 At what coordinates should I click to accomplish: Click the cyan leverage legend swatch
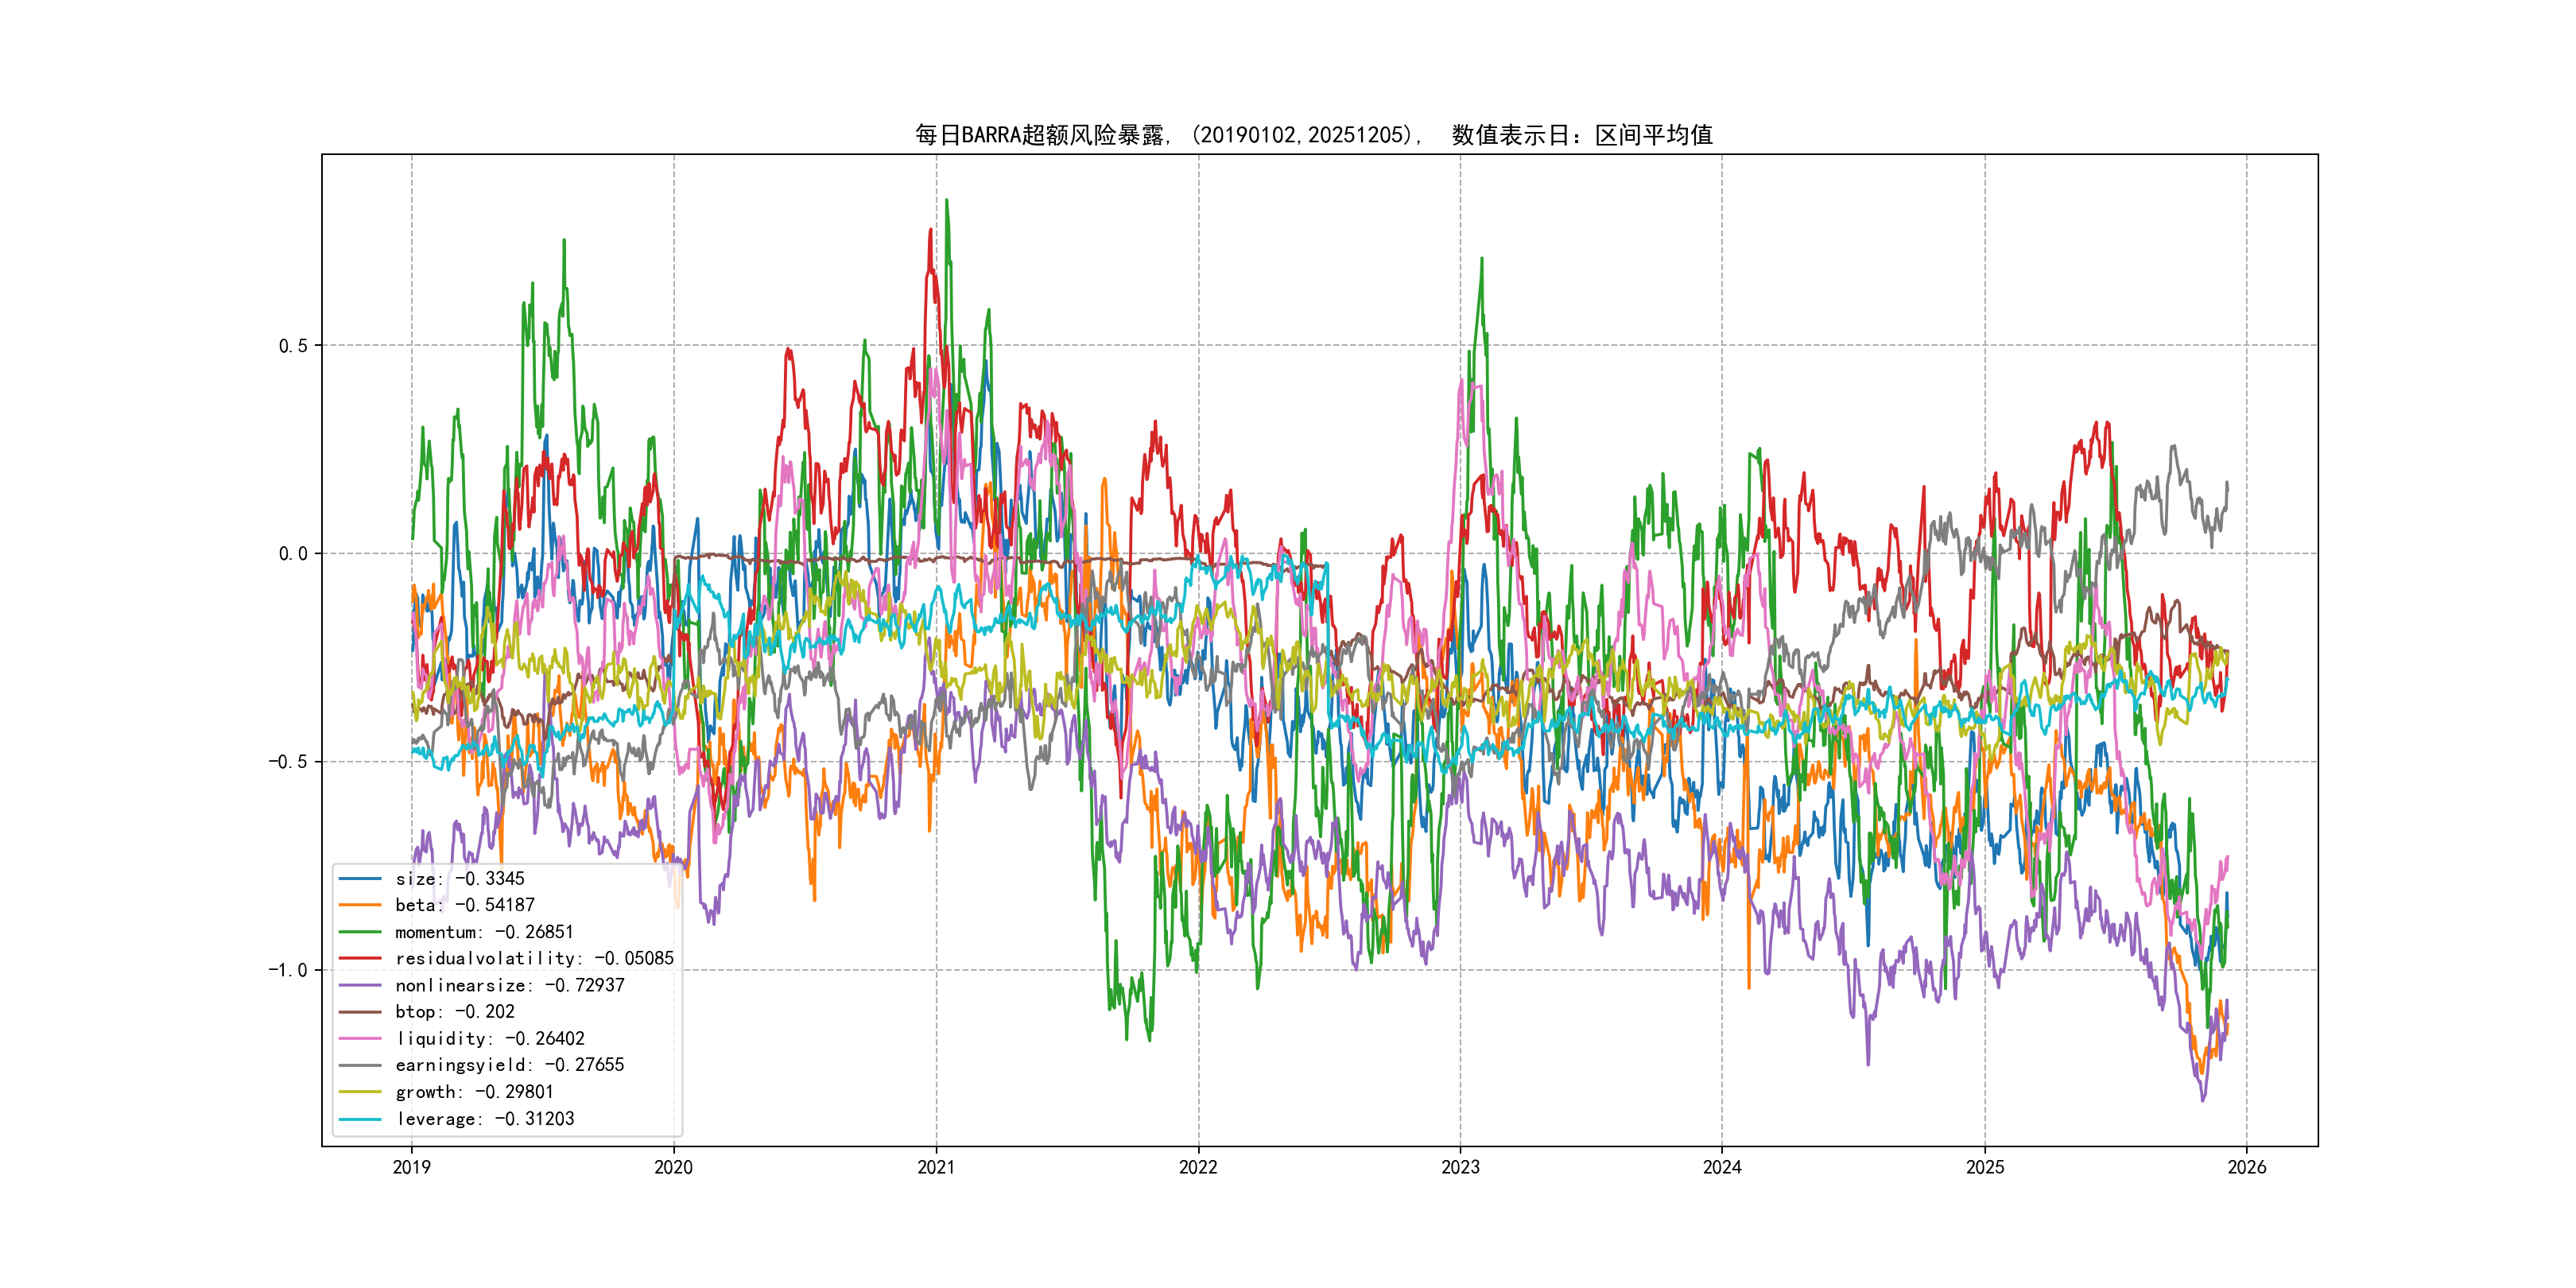tap(360, 1119)
